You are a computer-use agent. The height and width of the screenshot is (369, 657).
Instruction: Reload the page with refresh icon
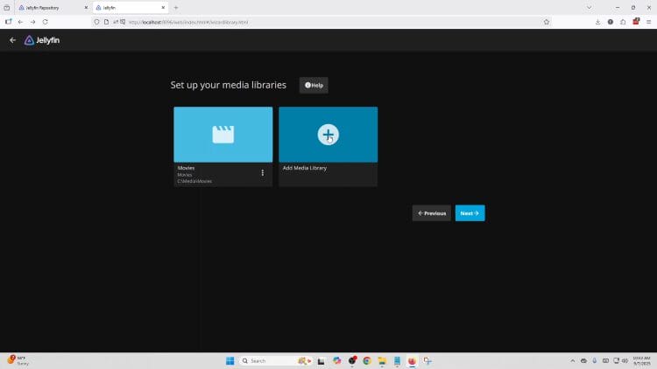click(45, 22)
